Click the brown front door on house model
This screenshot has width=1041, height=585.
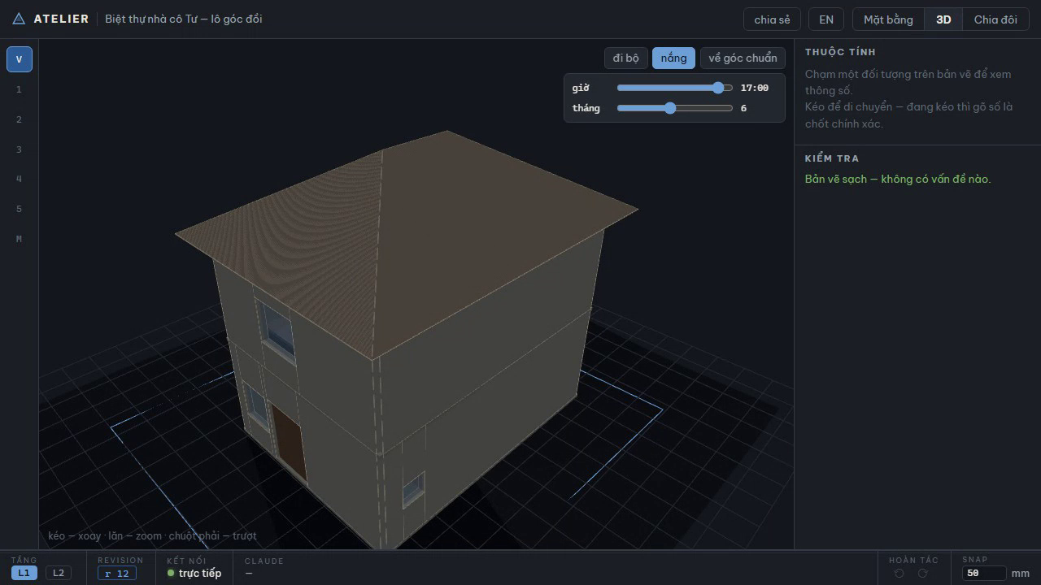(289, 442)
